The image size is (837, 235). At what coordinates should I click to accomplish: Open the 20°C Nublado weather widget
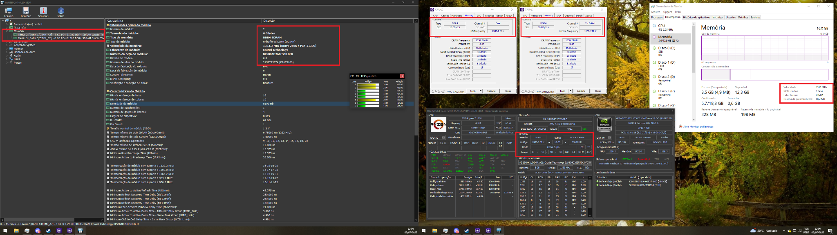[x=764, y=231]
